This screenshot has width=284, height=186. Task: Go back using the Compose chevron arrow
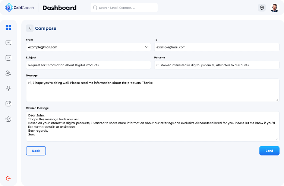[30, 28]
